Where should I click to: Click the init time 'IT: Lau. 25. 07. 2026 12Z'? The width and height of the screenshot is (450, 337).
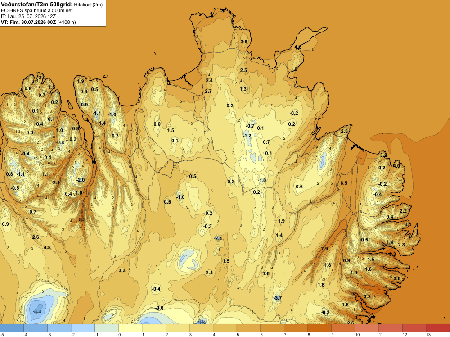[28, 16]
